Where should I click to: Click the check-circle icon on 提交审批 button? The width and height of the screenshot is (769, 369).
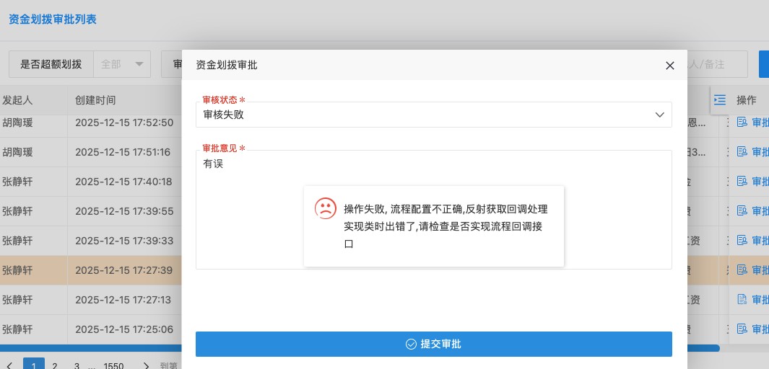tap(411, 344)
